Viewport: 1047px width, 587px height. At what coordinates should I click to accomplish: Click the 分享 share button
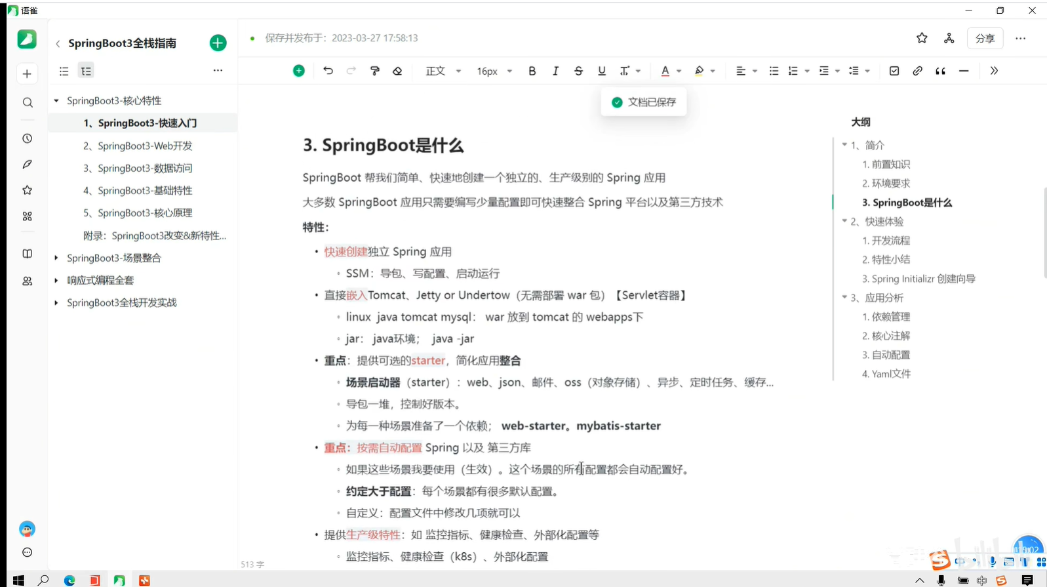(x=985, y=38)
